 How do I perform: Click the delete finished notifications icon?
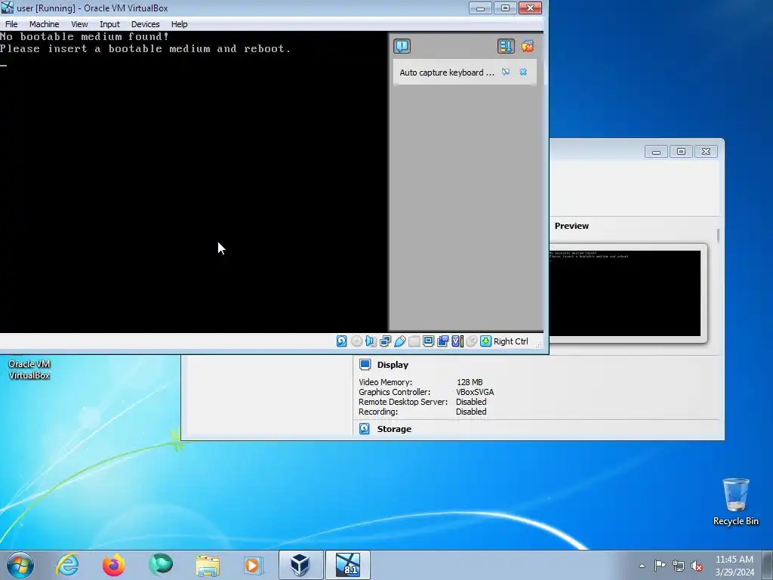coord(528,46)
